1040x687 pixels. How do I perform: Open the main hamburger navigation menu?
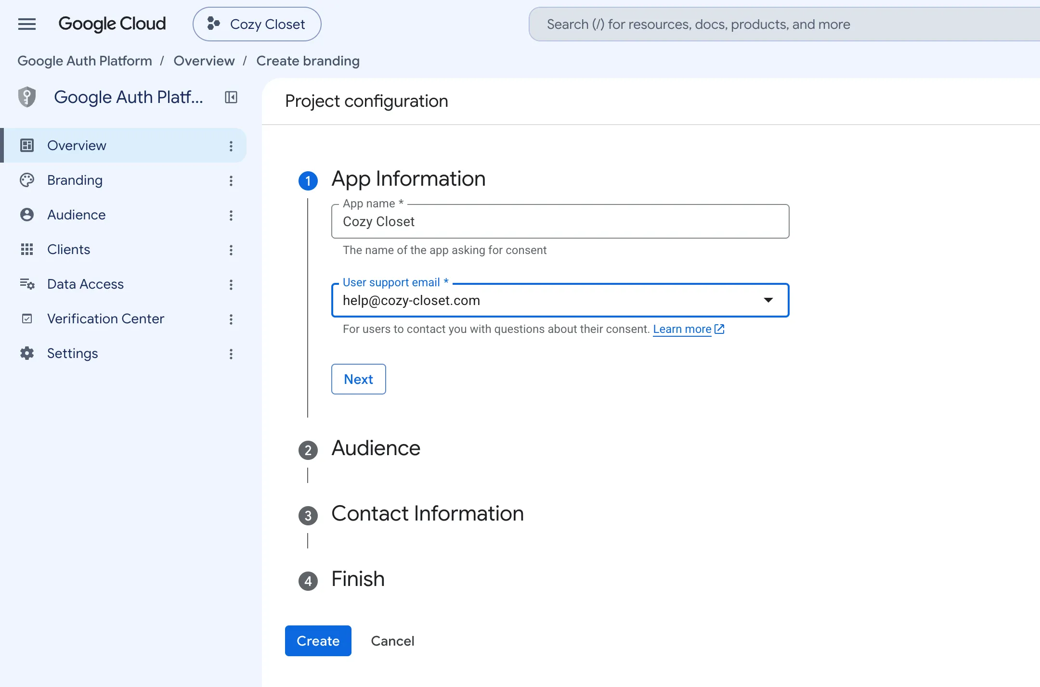[x=27, y=24]
